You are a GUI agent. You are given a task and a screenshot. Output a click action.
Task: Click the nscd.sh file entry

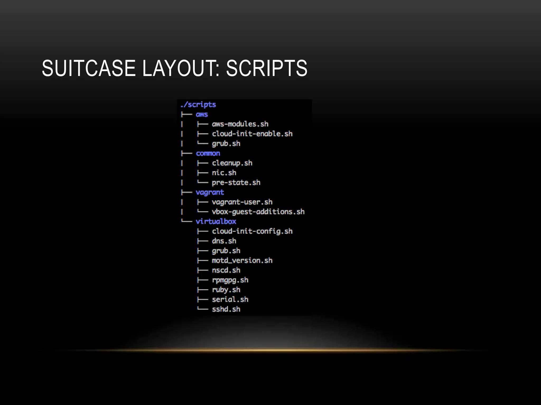(226, 270)
